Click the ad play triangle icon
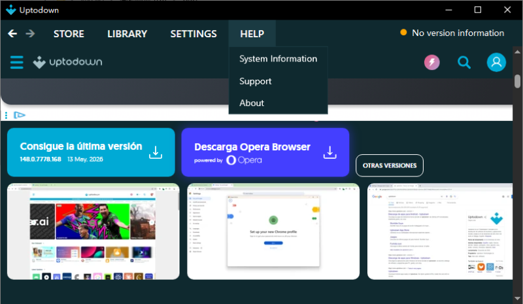The height and width of the screenshot is (304, 523). [x=20, y=115]
